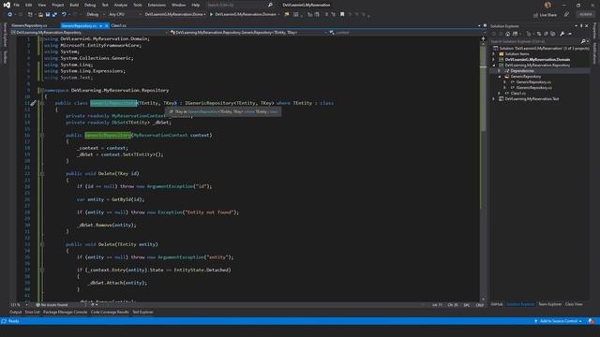Screen dimensions: 600x337
Task: Expand the Solution Items folder
Action: 494,54
